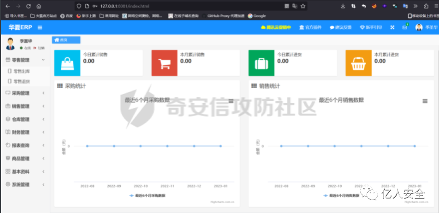Open the 在线子域名查询 bookmark

tap(184, 16)
